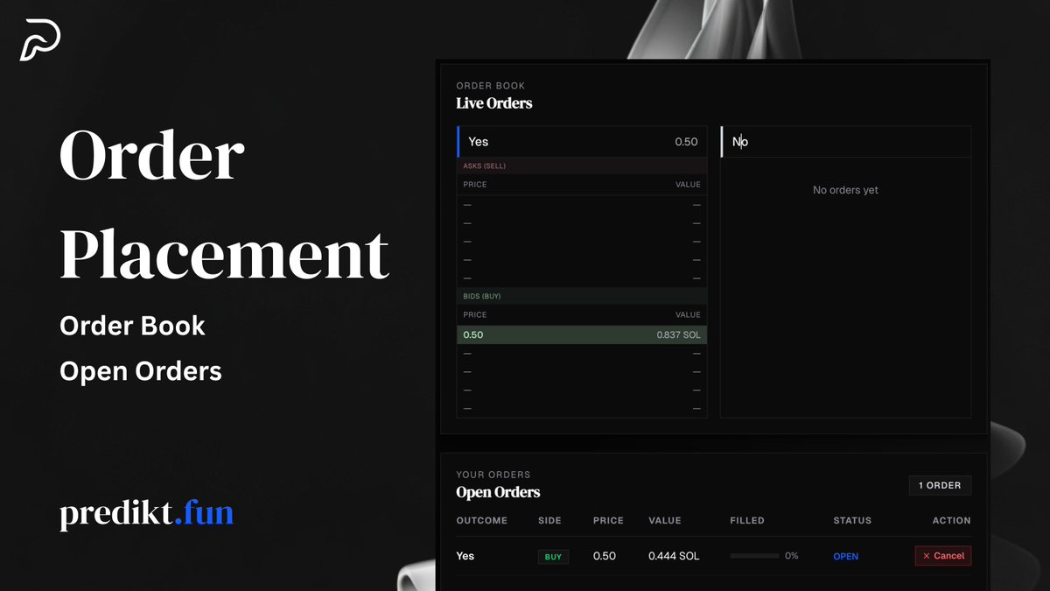Click the ASKS (SELL) section header
The width and height of the screenshot is (1050, 591).
[x=582, y=165]
